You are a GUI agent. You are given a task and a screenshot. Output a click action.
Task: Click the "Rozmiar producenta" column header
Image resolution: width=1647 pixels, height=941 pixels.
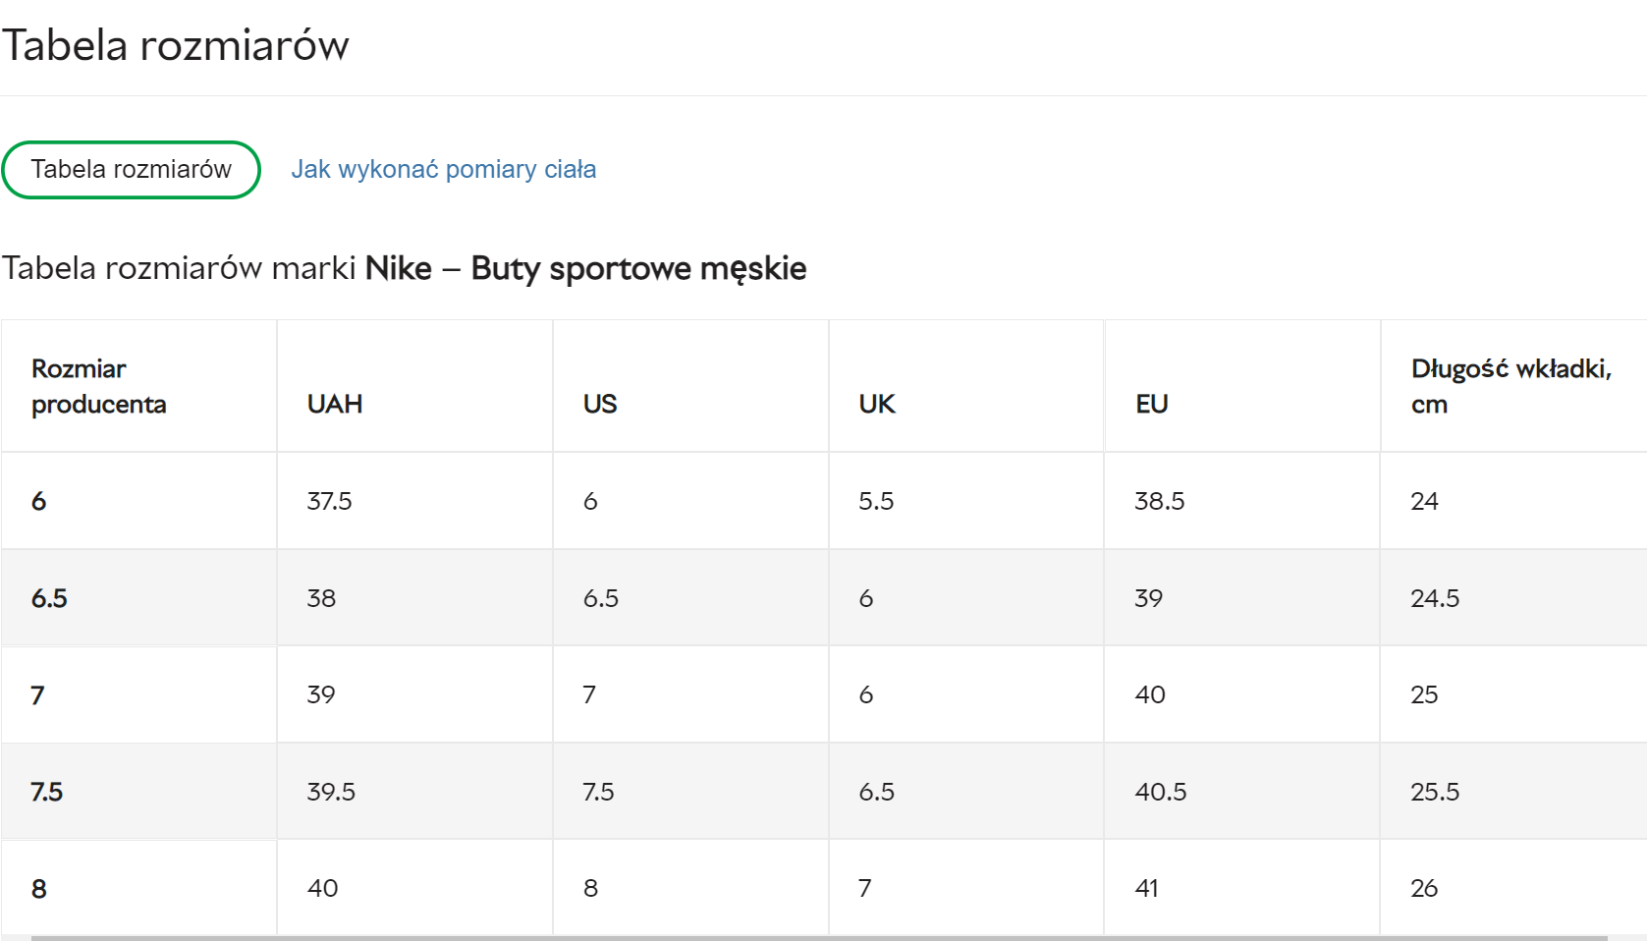[x=98, y=386]
